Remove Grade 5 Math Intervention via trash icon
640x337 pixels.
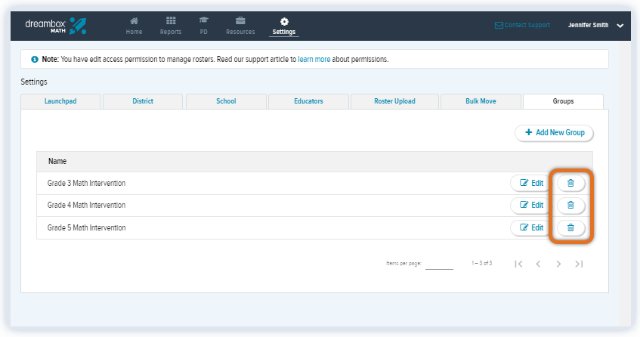(x=570, y=227)
